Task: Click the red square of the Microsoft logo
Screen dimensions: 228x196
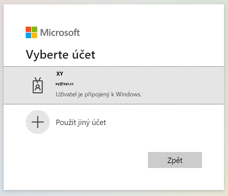Action: click(x=29, y=29)
